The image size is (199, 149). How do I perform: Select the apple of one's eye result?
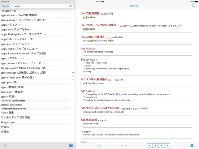coord(36,78)
